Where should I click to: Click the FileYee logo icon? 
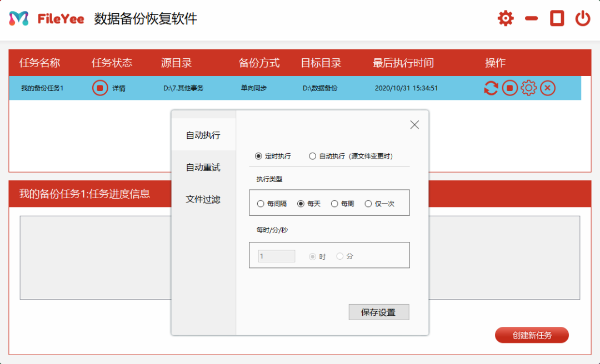19,19
